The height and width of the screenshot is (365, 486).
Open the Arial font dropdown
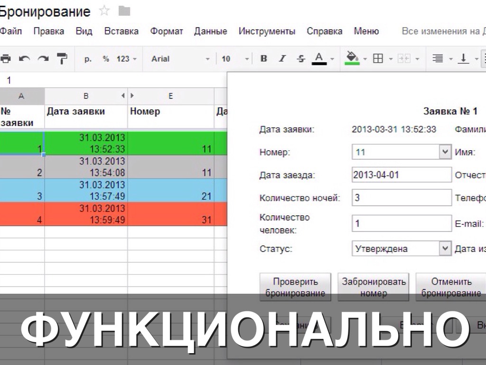point(180,59)
